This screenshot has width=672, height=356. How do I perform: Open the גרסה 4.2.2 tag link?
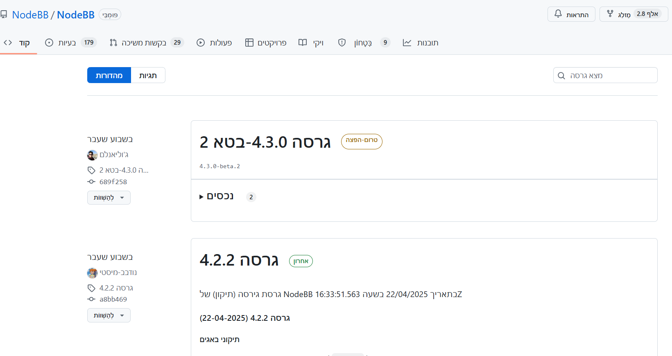(x=116, y=288)
